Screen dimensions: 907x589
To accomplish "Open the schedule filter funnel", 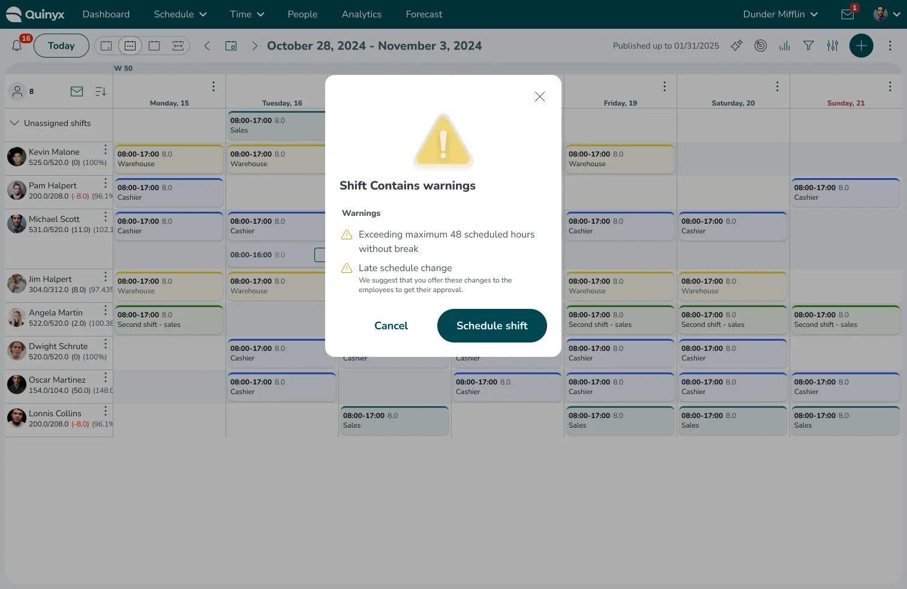I will pos(809,46).
